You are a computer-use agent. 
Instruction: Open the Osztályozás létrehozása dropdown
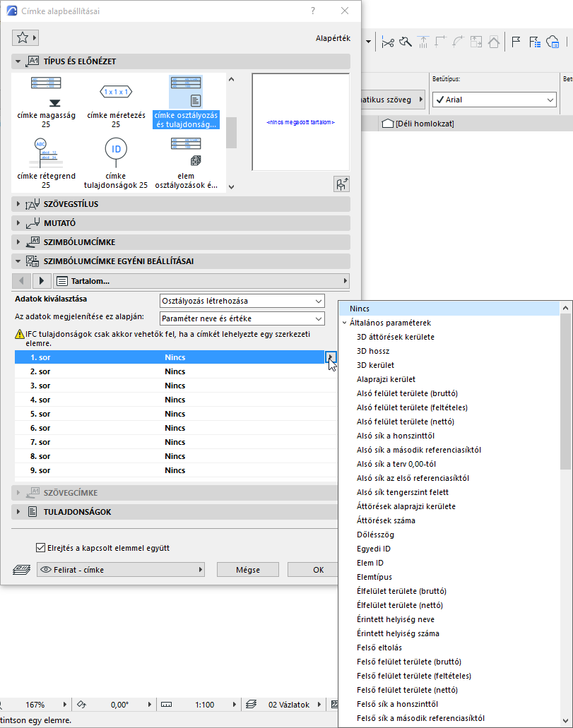click(317, 302)
